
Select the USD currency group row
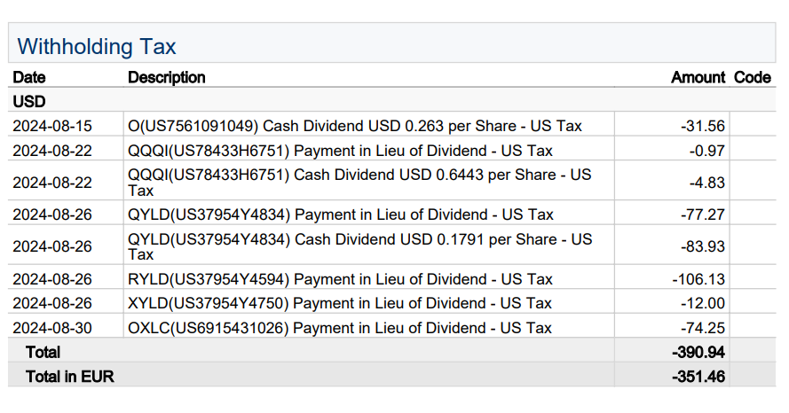pyautogui.click(x=29, y=102)
